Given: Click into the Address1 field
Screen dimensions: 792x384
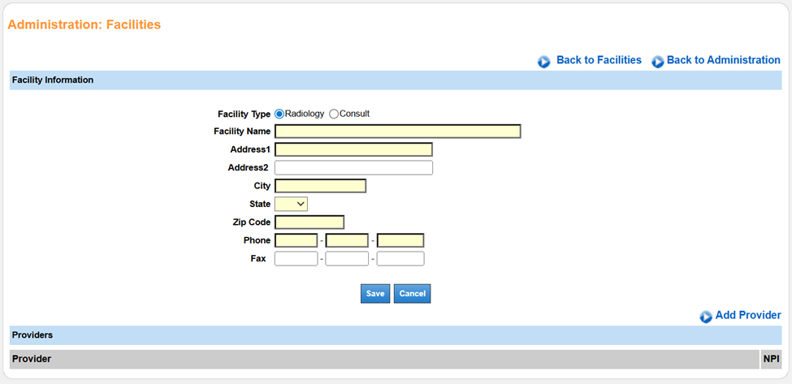Looking at the screenshot, I should coord(353,149).
